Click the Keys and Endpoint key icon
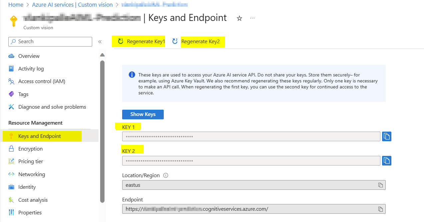Viewport: 424px width, 222px height. pyautogui.click(x=11, y=136)
